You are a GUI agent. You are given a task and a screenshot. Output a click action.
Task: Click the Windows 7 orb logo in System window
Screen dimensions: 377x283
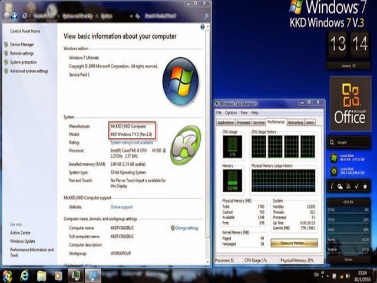pos(180,81)
